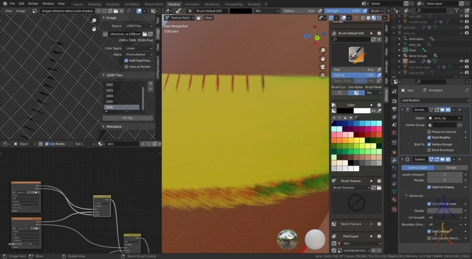This screenshot has height=259, width=472.
Task: Click the camera view gizmo in viewport
Action: pos(322,67)
